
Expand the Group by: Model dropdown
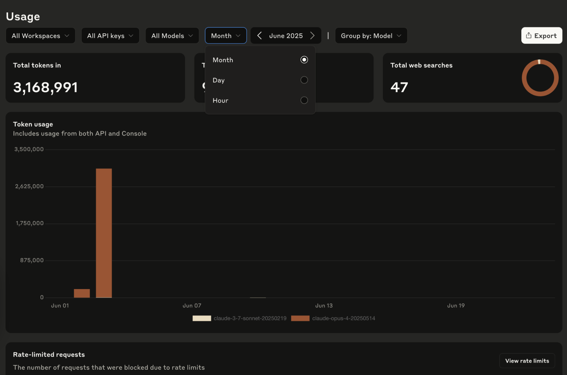click(x=371, y=36)
